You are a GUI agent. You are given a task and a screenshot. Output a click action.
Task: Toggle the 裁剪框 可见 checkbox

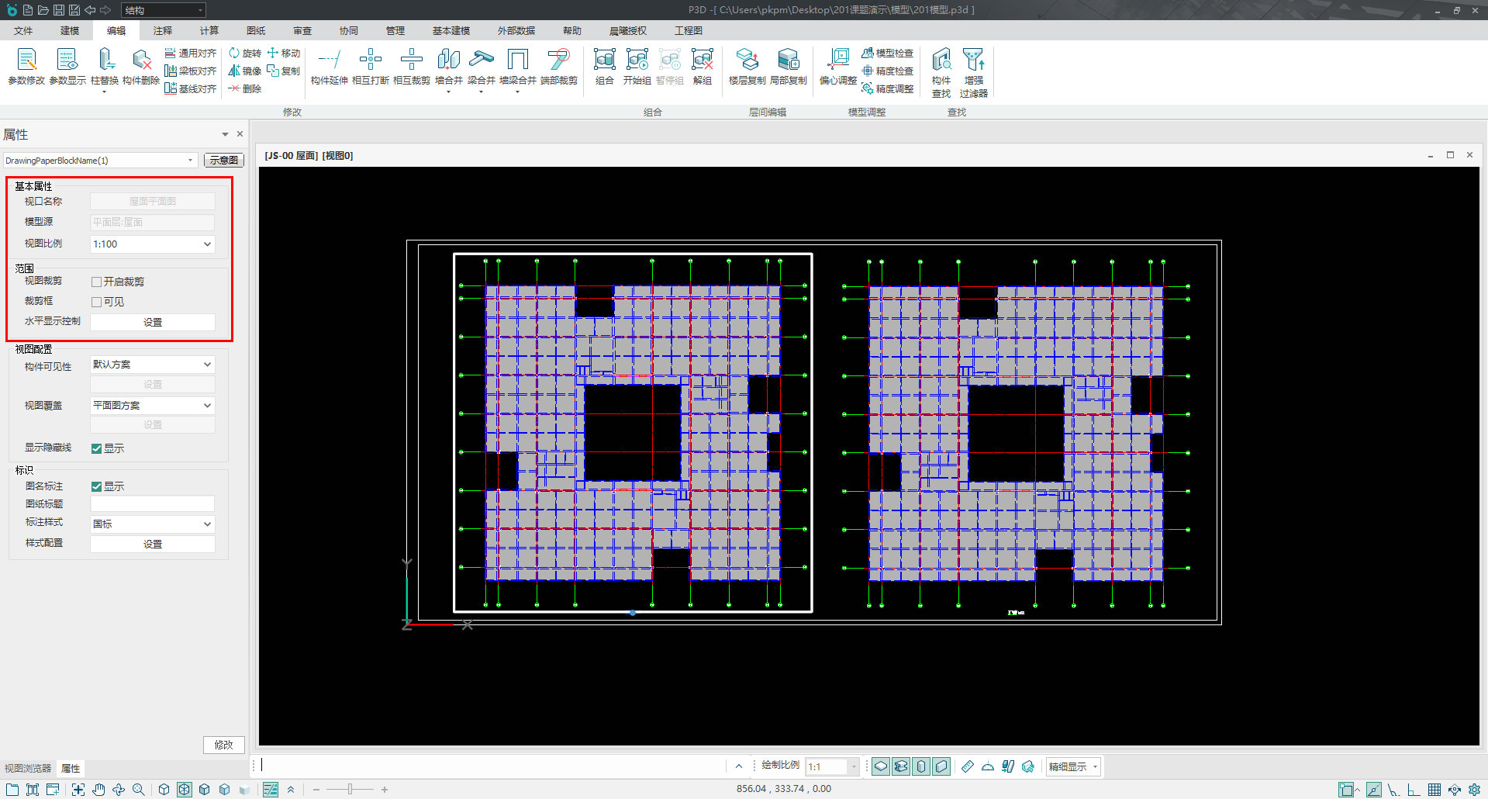97,303
